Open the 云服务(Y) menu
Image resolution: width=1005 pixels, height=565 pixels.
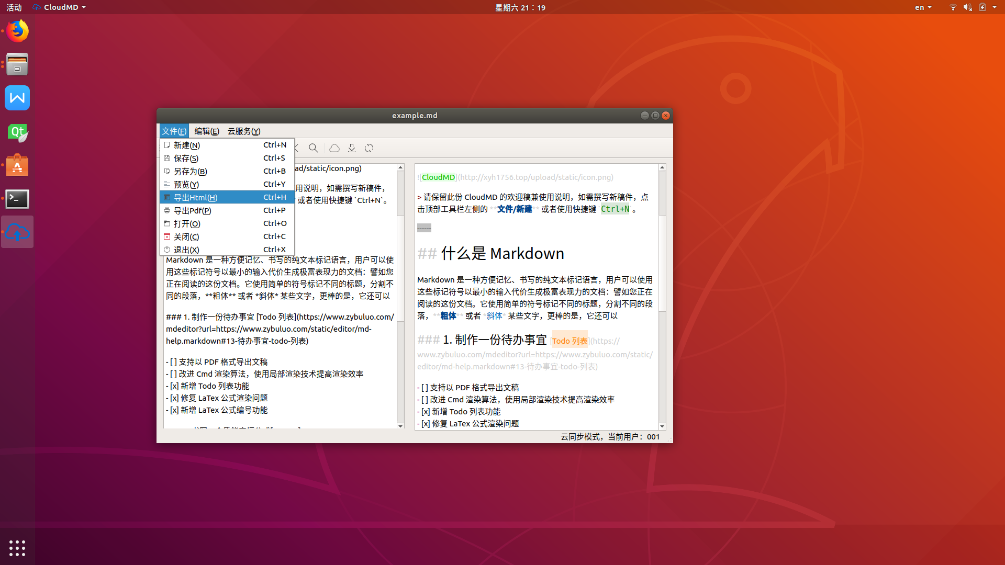click(x=244, y=131)
